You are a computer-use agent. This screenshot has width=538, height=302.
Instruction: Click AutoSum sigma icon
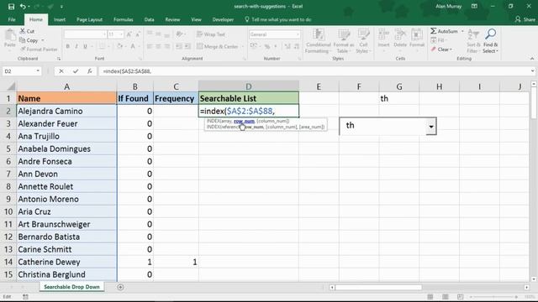(x=434, y=31)
